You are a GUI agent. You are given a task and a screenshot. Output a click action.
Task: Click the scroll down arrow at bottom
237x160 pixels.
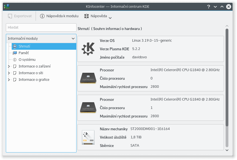(227, 150)
